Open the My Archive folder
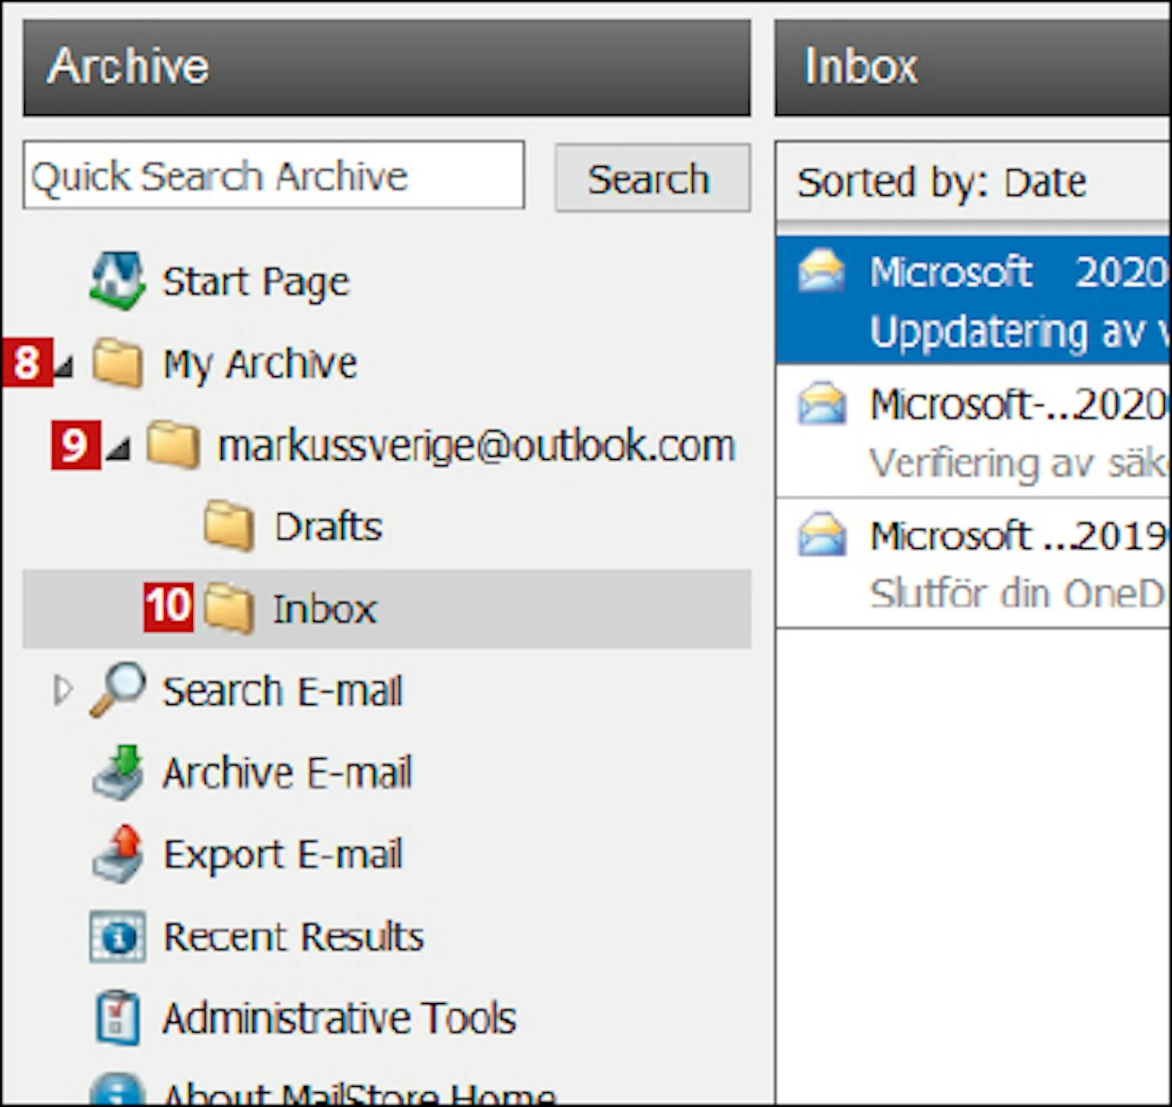The height and width of the screenshot is (1107, 1172). [x=259, y=364]
